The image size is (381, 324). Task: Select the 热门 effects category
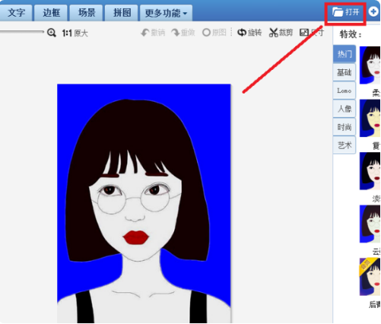pos(344,54)
